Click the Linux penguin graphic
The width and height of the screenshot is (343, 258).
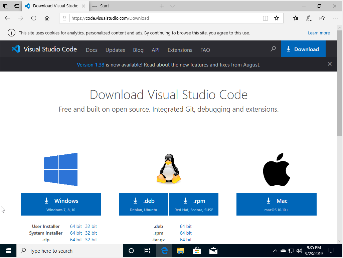(168, 169)
